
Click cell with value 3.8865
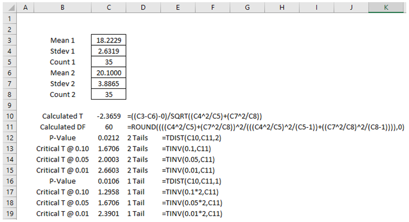pos(109,84)
